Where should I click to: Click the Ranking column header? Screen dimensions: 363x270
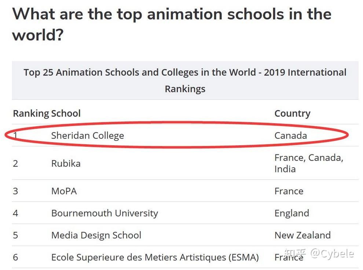(31, 113)
